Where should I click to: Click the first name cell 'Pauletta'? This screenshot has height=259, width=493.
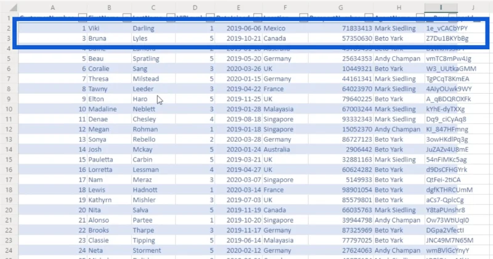pyautogui.click(x=109, y=160)
